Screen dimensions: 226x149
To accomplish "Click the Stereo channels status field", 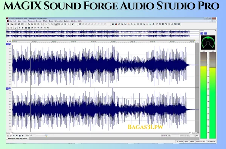I will 192,141.
